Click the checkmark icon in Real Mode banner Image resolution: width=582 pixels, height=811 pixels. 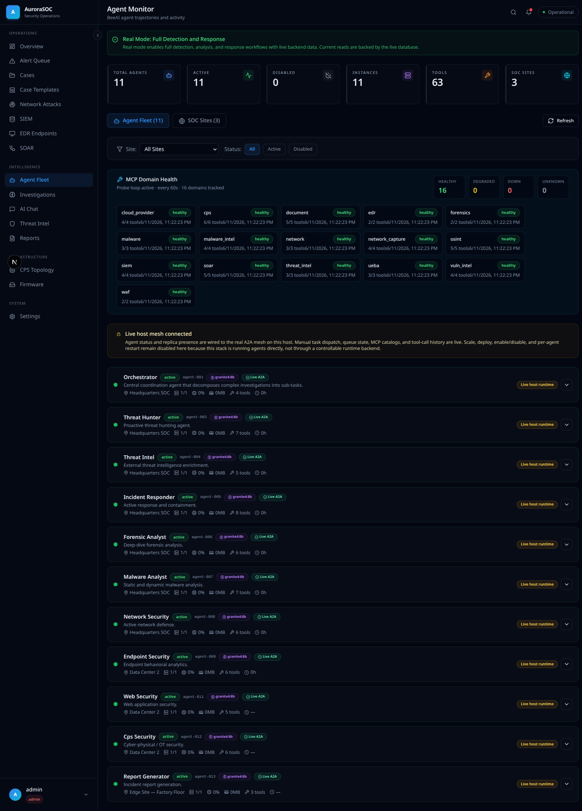click(115, 39)
